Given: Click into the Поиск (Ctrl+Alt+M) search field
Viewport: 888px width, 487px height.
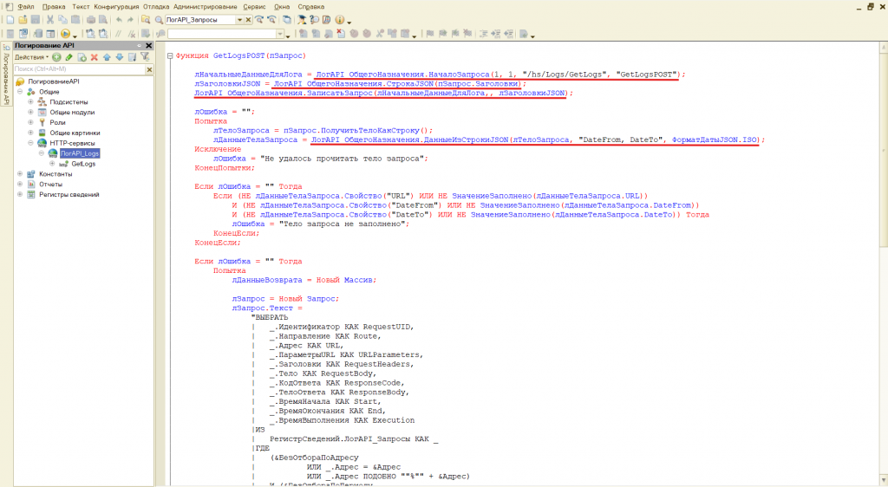Looking at the screenshot, I should coord(79,69).
